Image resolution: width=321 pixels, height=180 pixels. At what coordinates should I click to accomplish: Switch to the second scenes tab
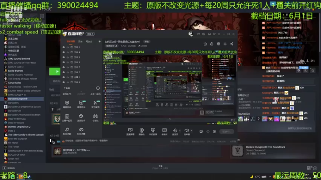coord(80,42)
